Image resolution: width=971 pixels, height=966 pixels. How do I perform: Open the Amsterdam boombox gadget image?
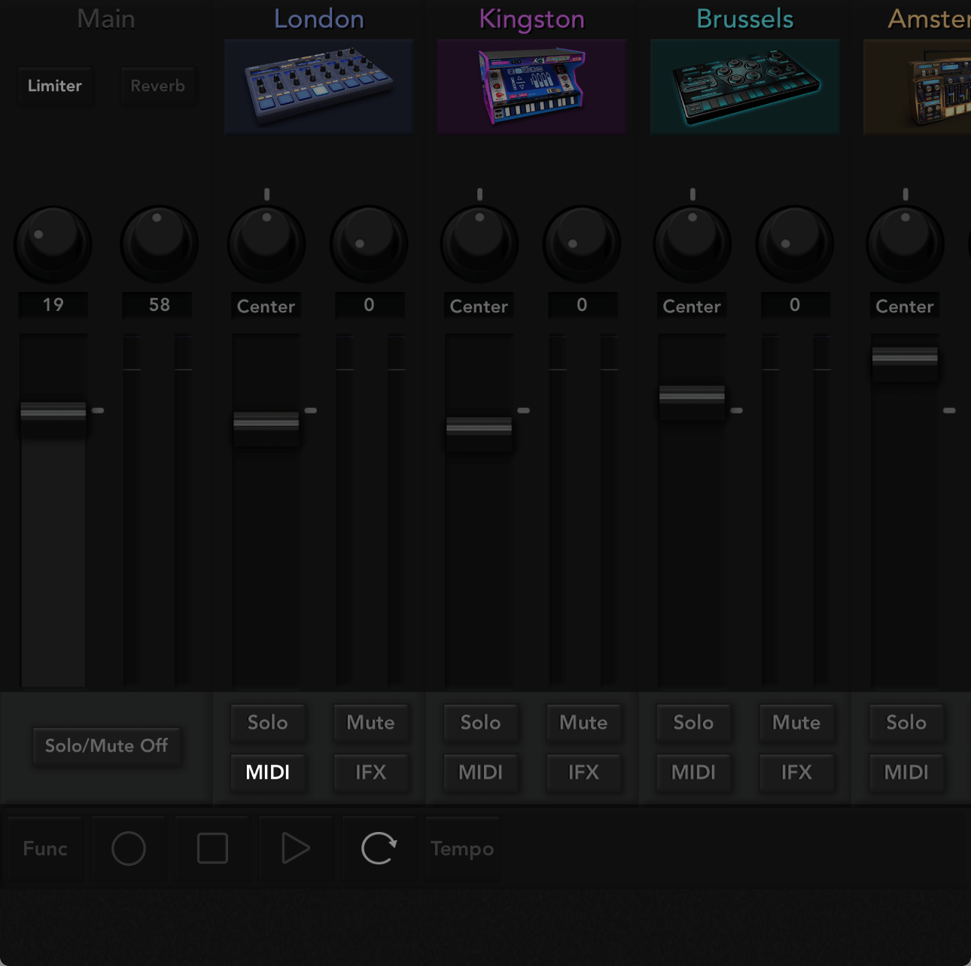[918, 87]
